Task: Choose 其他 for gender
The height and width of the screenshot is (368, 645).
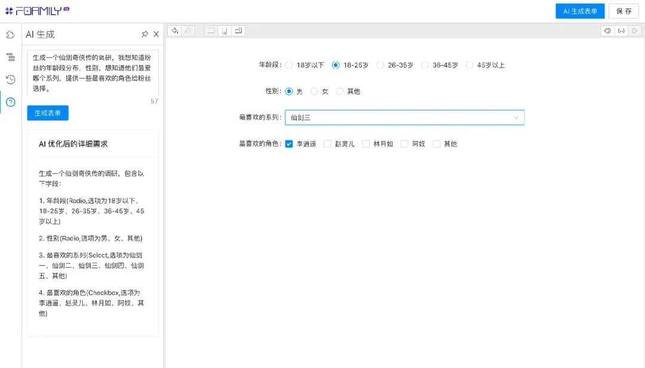Action: (x=339, y=91)
